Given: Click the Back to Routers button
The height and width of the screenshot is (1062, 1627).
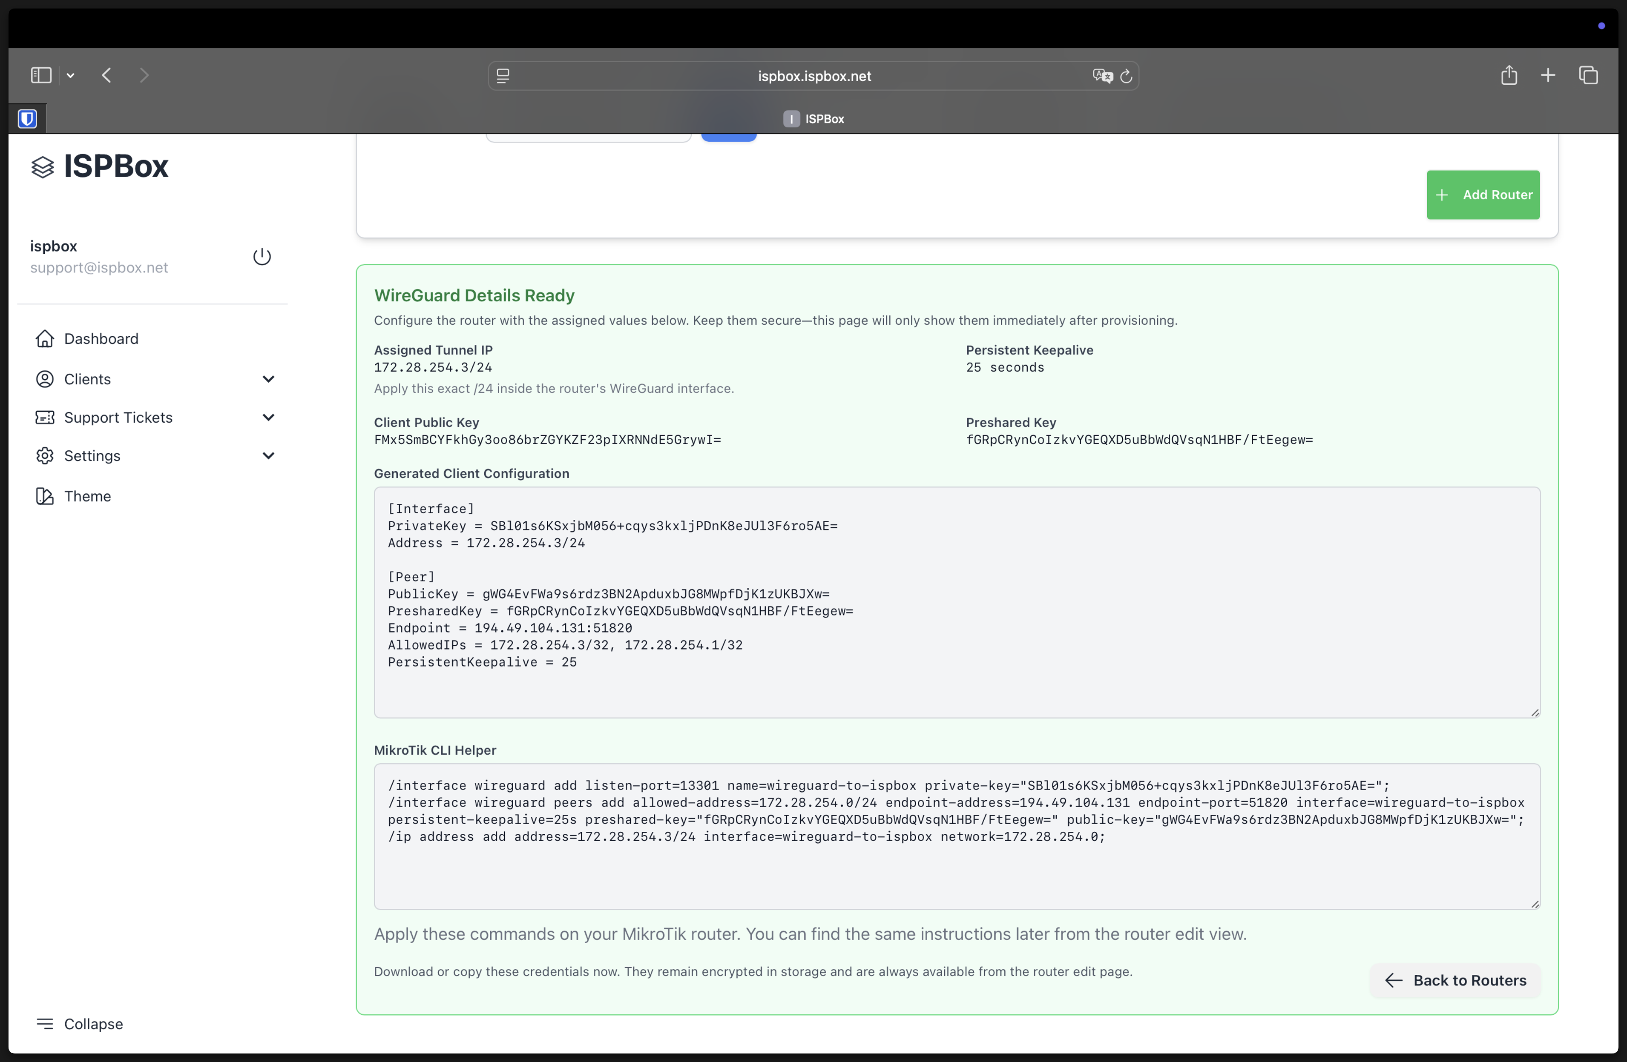Looking at the screenshot, I should click(1455, 980).
